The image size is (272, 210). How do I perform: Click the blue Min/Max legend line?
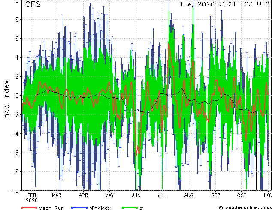(x=79, y=207)
